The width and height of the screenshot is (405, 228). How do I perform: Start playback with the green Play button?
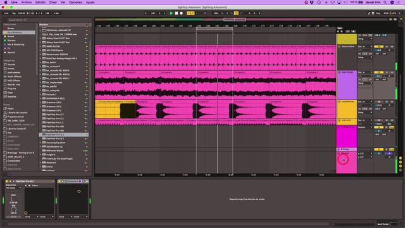171,13
